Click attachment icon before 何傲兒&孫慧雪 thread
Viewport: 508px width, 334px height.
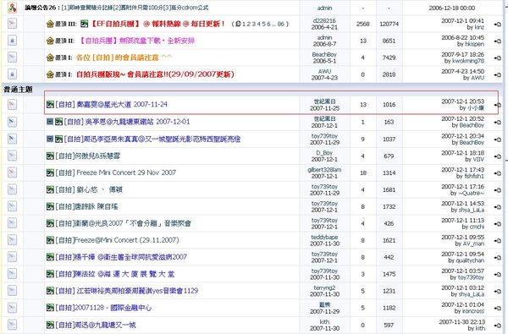(50, 156)
